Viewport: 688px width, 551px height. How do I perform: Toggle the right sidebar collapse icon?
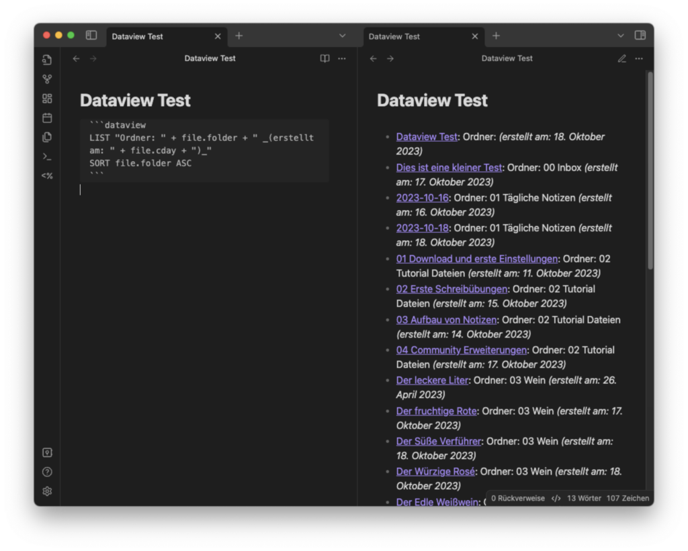[x=640, y=36]
